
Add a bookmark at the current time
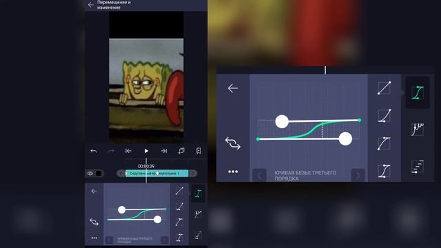199,151
